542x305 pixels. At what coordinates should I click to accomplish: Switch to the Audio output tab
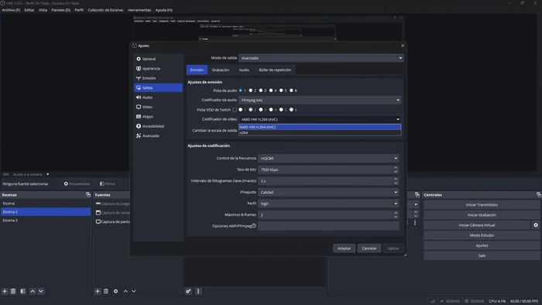244,70
